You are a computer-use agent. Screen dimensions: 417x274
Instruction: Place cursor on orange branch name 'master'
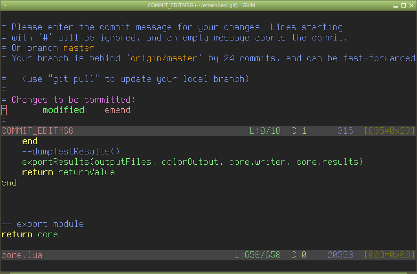[79, 48]
